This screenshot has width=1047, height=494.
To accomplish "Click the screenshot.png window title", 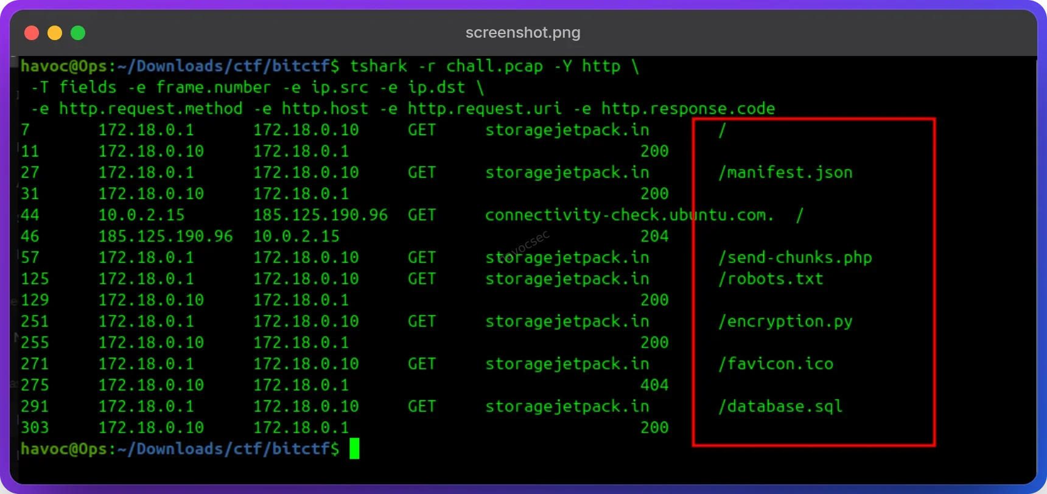I will coord(523,33).
